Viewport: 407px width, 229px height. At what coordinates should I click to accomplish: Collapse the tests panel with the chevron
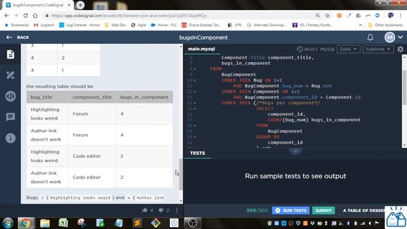click(295, 151)
